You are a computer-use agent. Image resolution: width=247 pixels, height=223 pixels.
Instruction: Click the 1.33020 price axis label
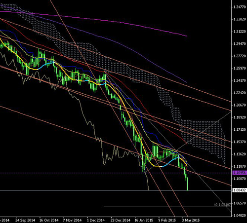coord(240,19)
